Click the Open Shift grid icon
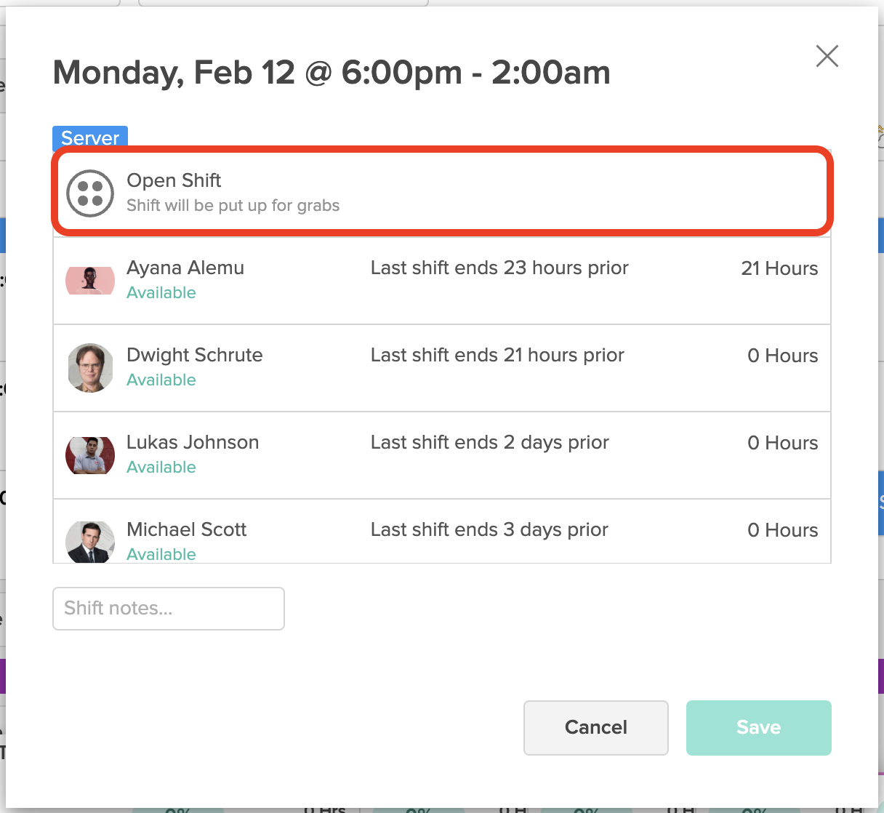This screenshot has height=813, width=884. (x=90, y=193)
